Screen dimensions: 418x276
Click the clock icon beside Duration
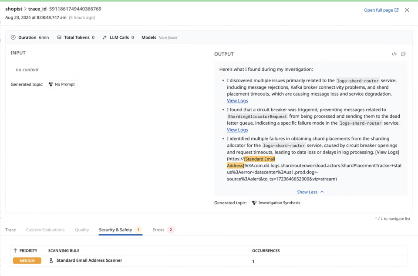click(x=13, y=37)
